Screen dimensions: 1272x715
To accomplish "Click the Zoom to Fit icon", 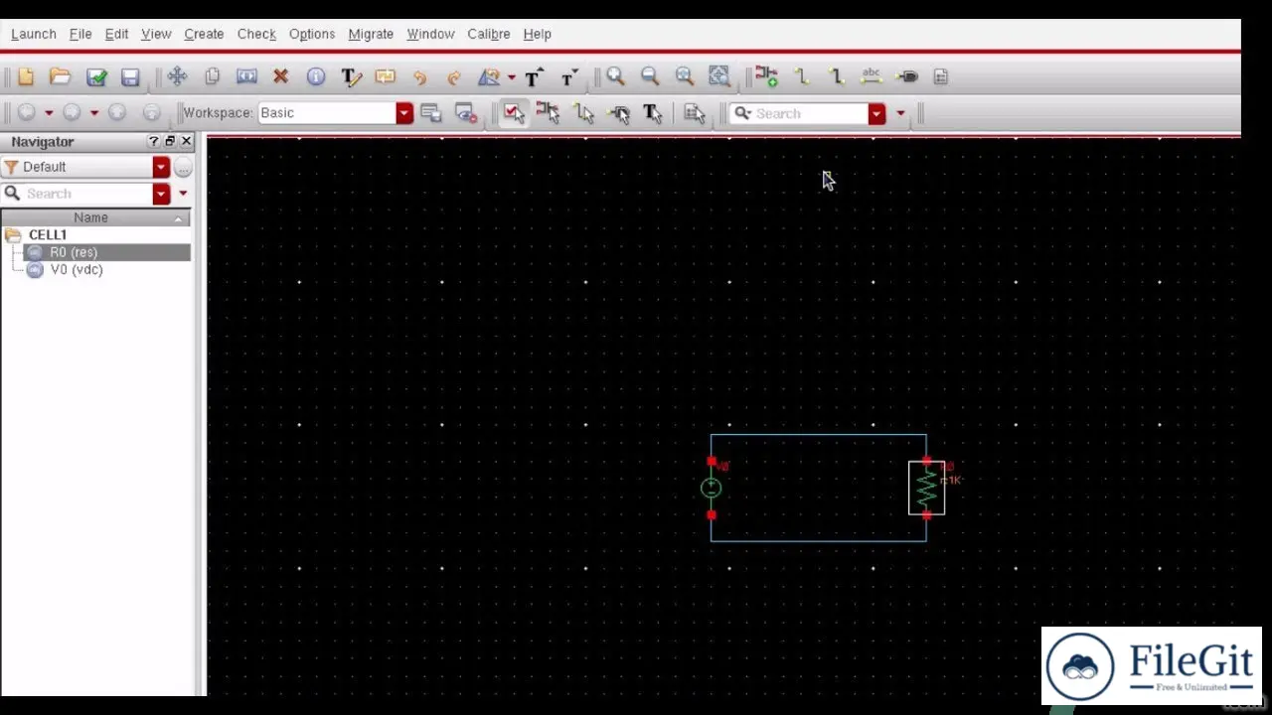I will pyautogui.click(x=718, y=76).
